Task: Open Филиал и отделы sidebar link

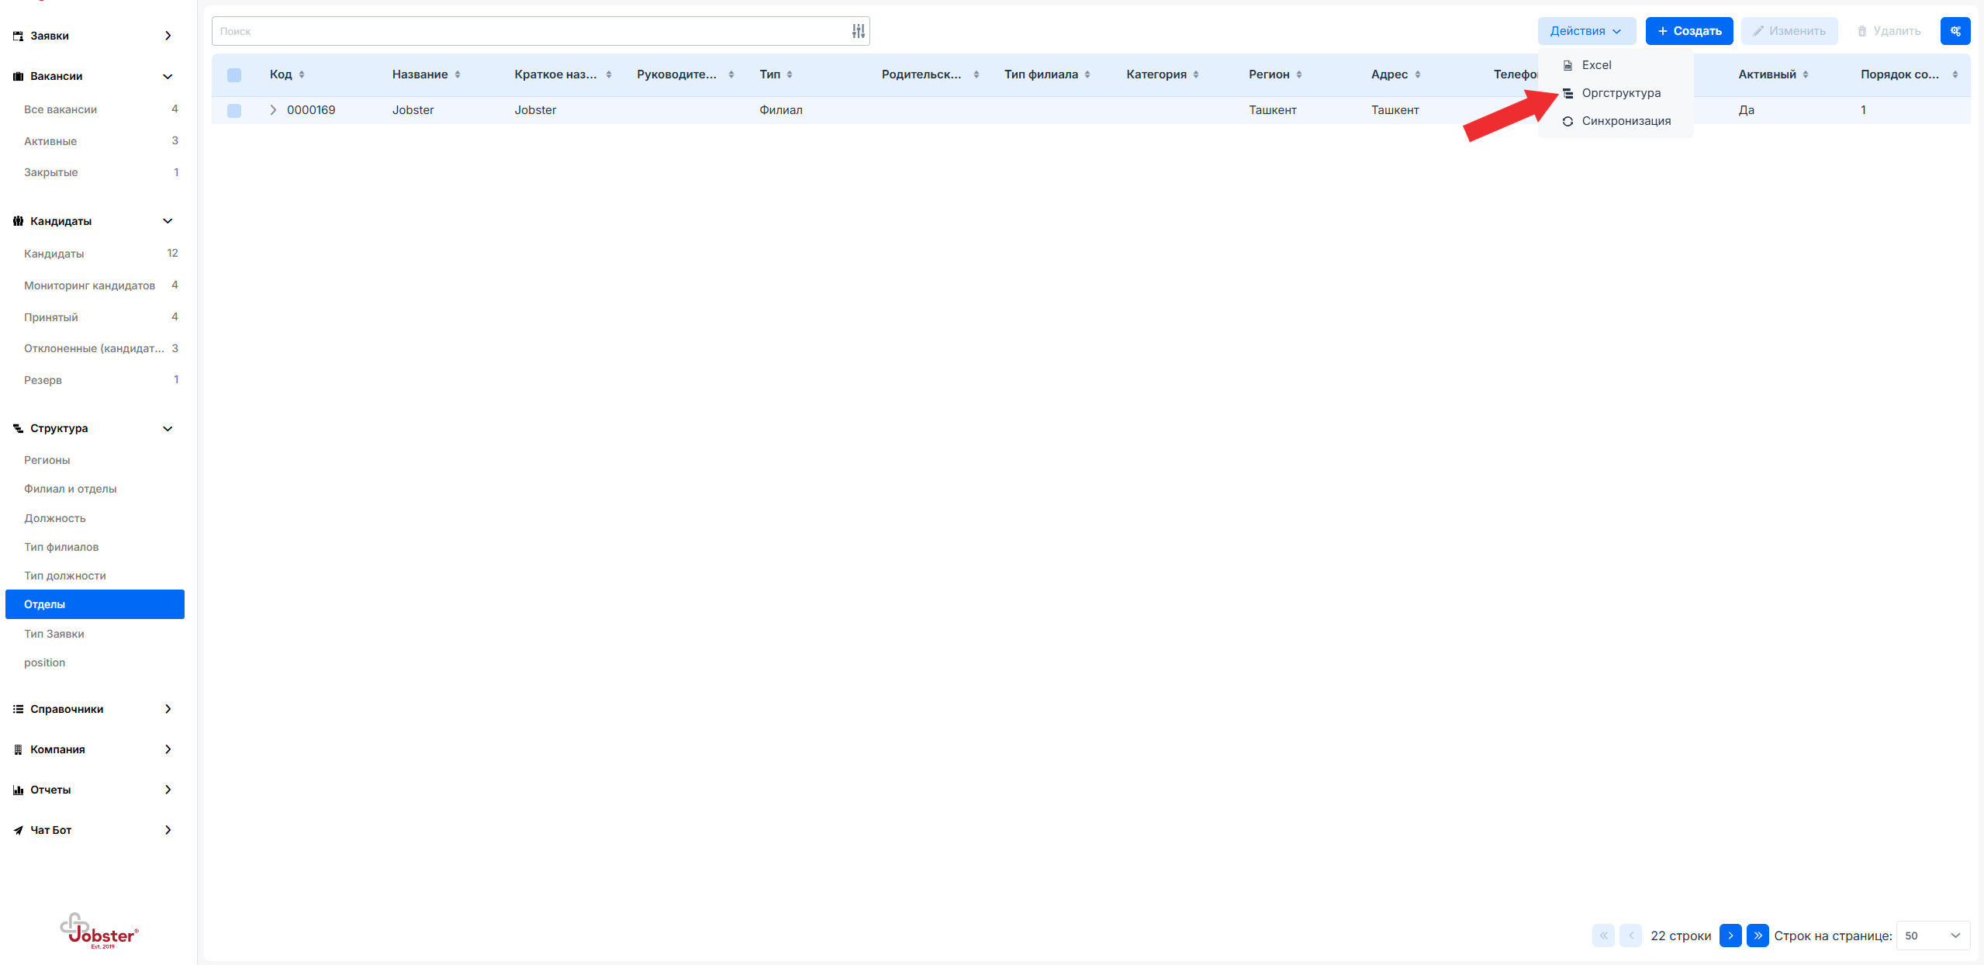Action: (x=70, y=489)
